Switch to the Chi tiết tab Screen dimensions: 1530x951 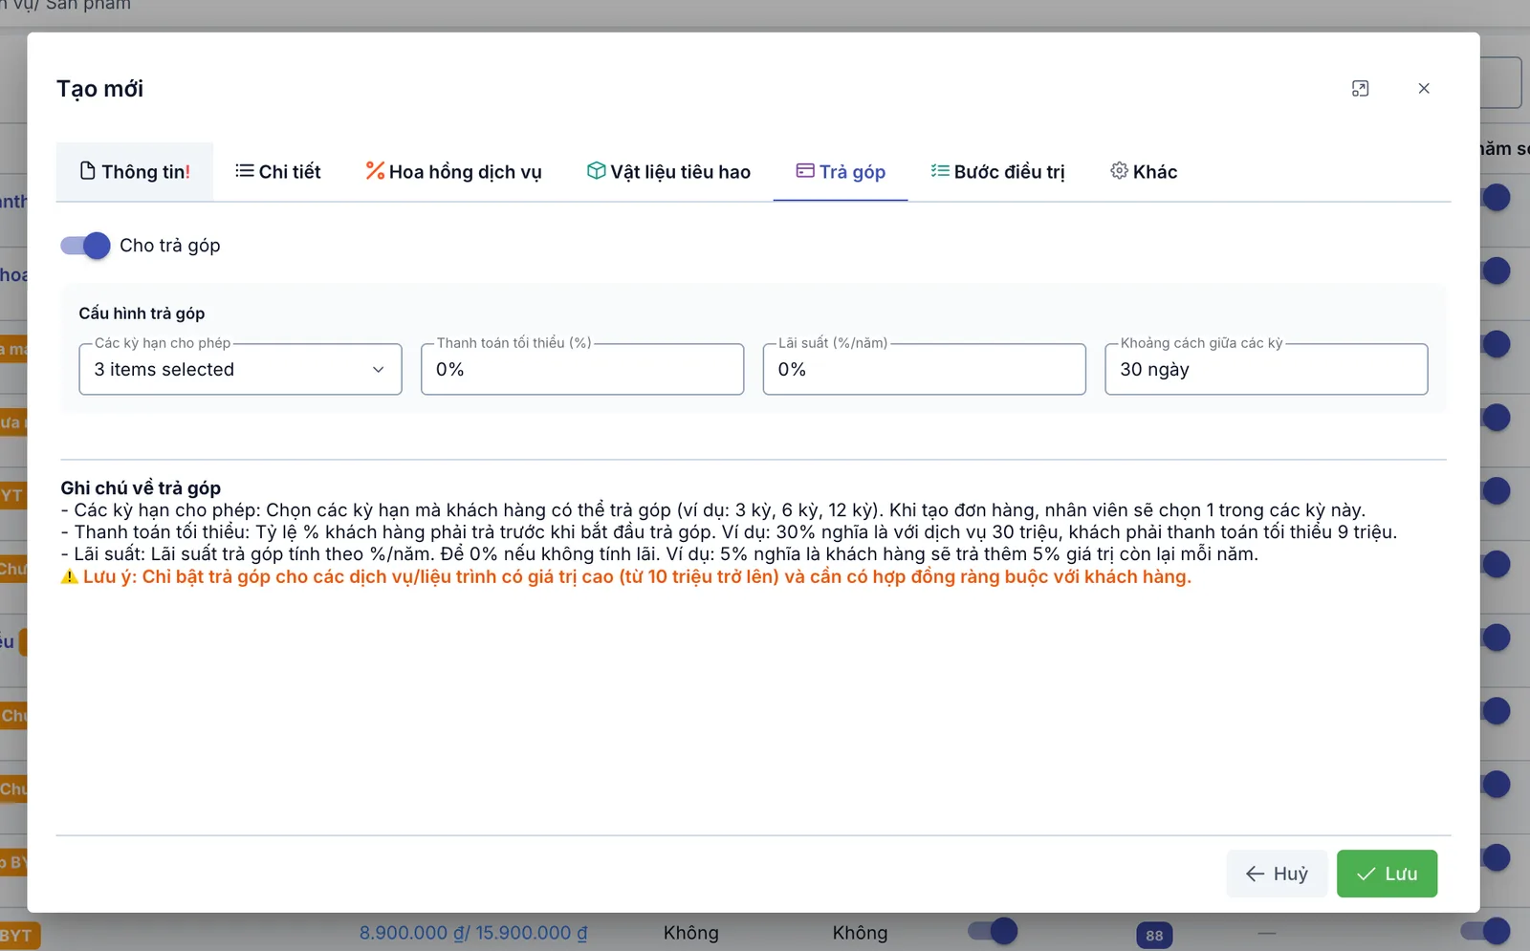(x=278, y=172)
